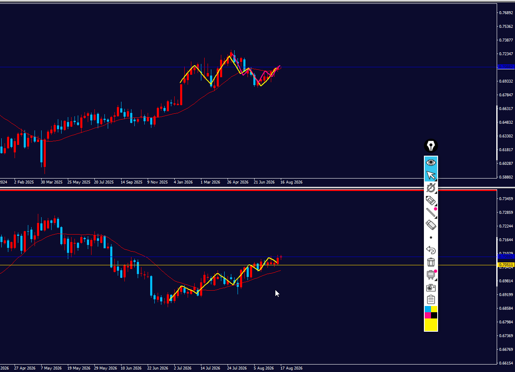Click the 0.75362 price on upper scale
This screenshot has width=515, height=372.
pos(506,26)
